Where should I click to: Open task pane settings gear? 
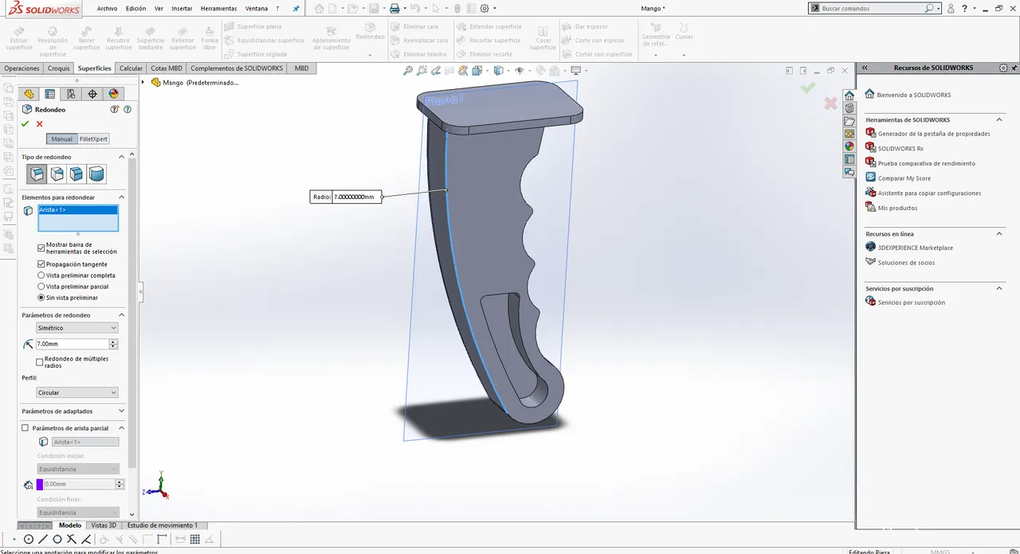point(1004,68)
